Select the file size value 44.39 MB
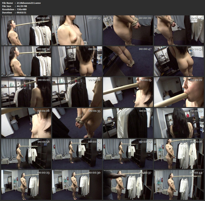205x201 pixels. point(22,6)
